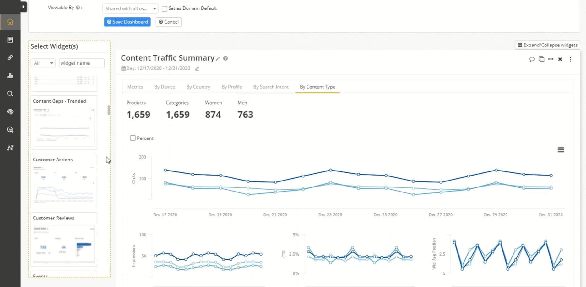Screen dimensions: 586x287
Task: Switch to the By Profile tab
Action: click(232, 87)
